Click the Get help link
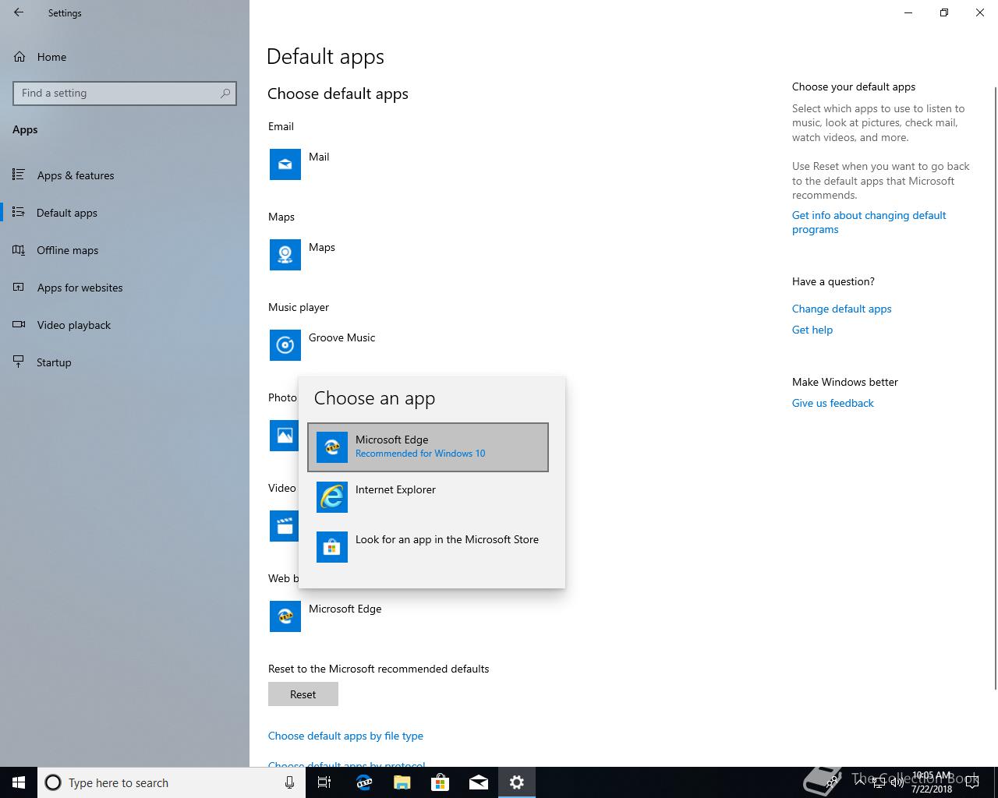This screenshot has height=798, width=998. 812,330
